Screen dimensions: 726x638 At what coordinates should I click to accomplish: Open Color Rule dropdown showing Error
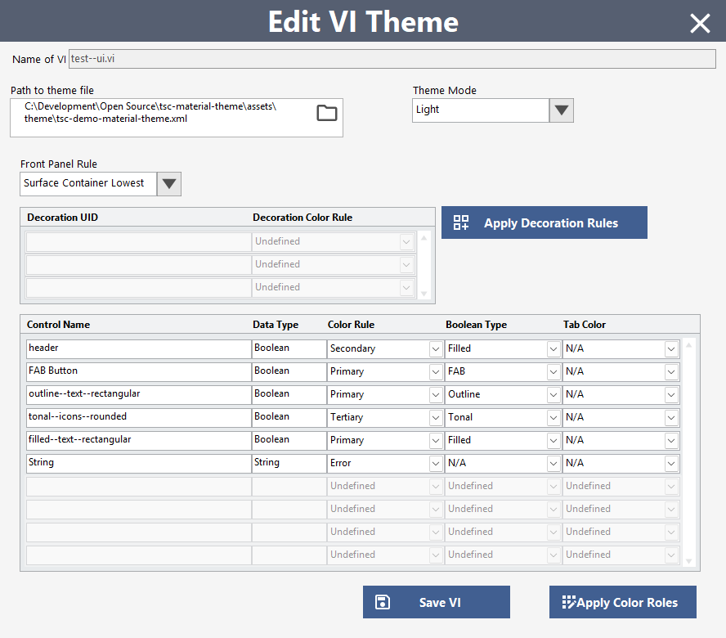pyautogui.click(x=436, y=463)
